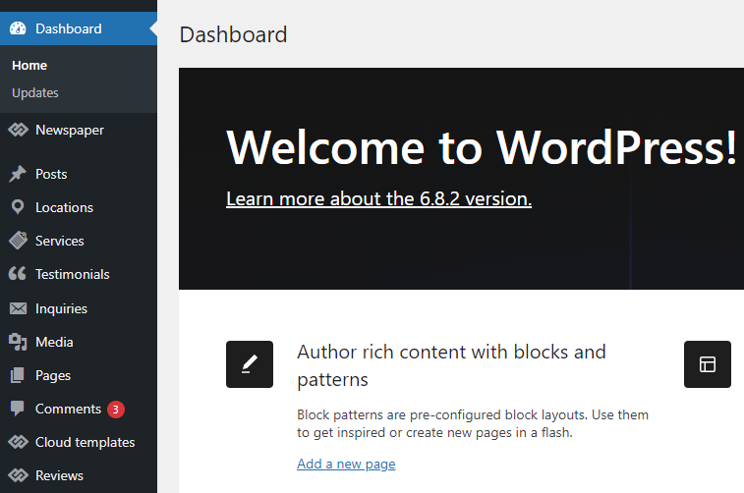Select the Home submenu item
The image size is (744, 493).
coord(29,66)
